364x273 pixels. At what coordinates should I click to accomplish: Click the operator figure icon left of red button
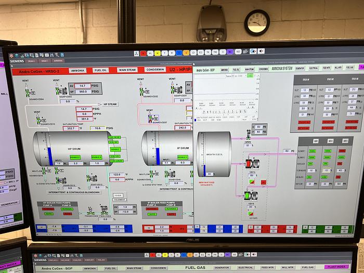136,54
